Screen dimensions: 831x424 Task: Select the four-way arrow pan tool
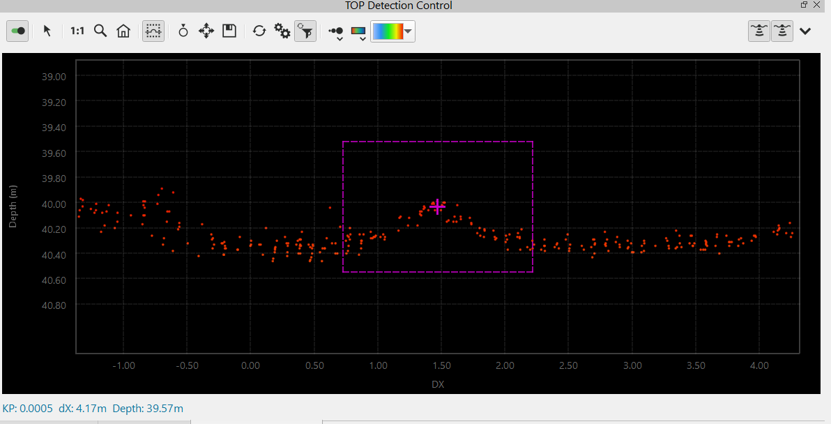click(x=206, y=31)
